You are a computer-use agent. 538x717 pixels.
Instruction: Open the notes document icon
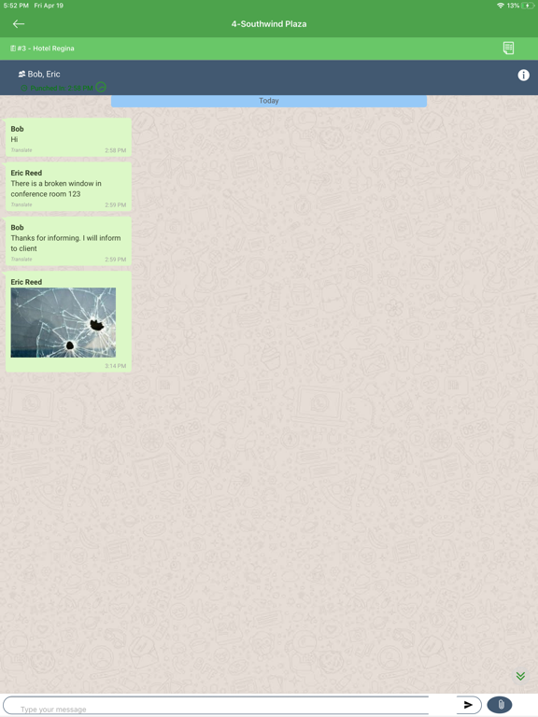click(508, 48)
